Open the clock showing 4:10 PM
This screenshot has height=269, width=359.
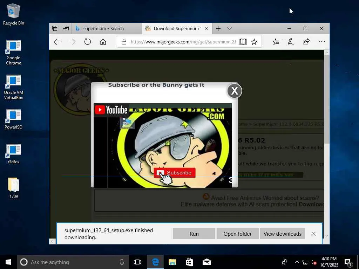pos(329,262)
